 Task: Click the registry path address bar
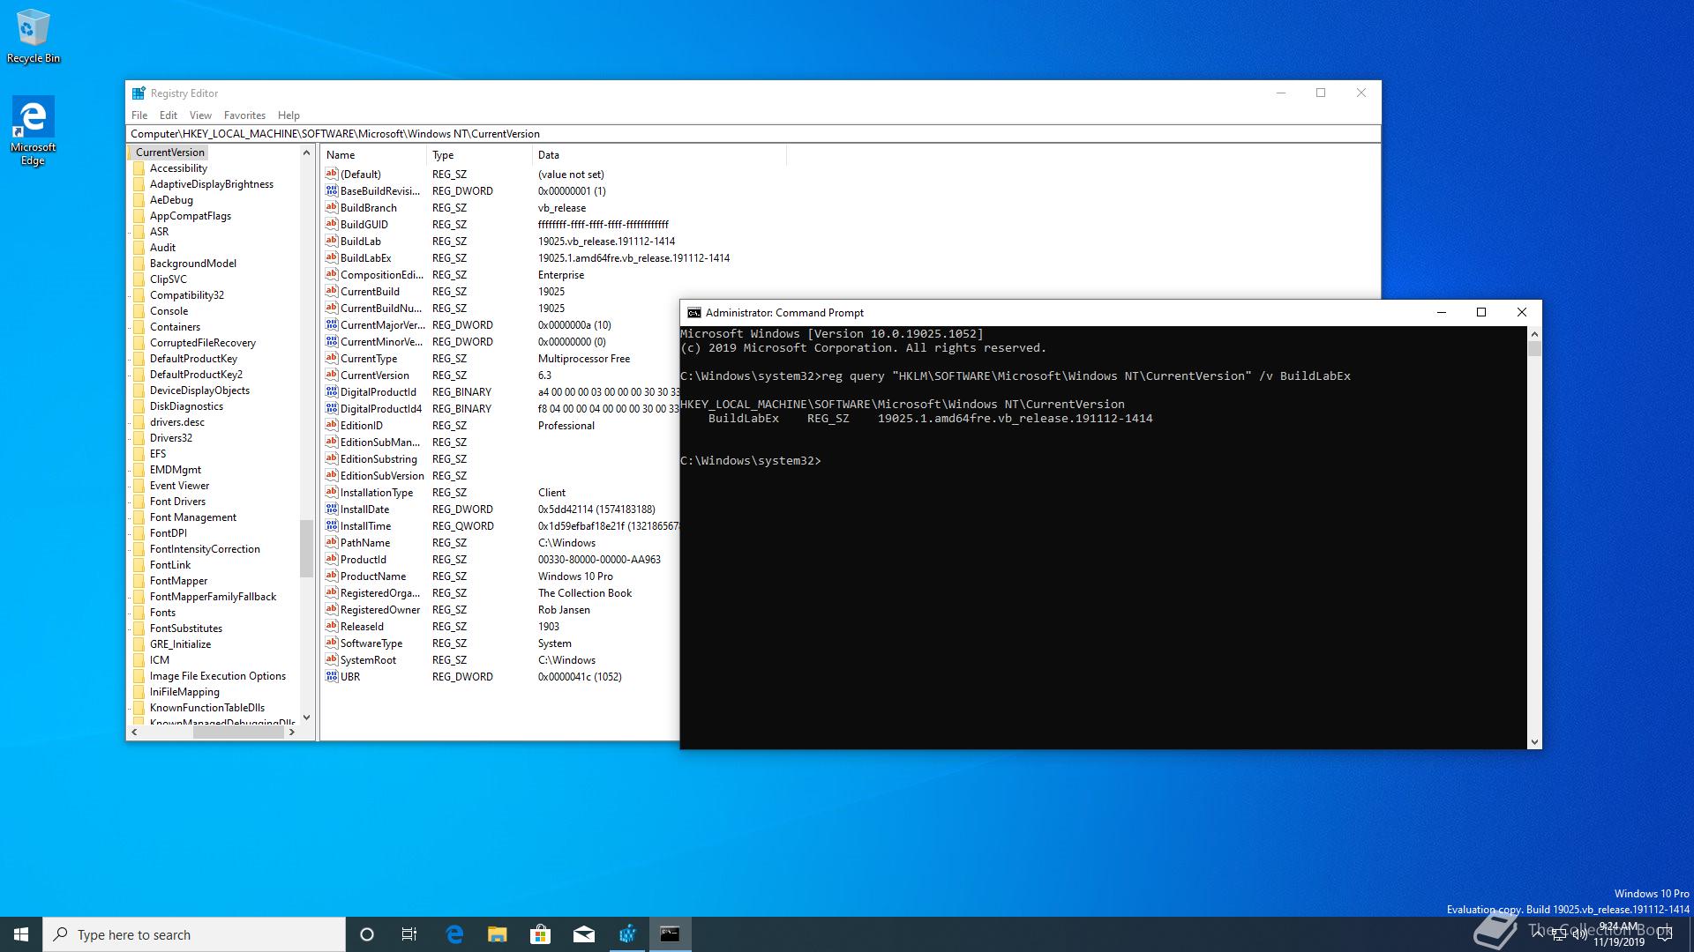(753, 134)
